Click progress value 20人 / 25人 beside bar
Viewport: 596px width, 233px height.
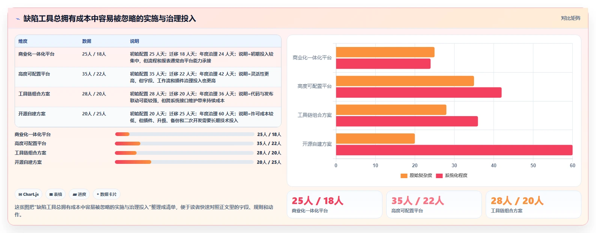269,162
